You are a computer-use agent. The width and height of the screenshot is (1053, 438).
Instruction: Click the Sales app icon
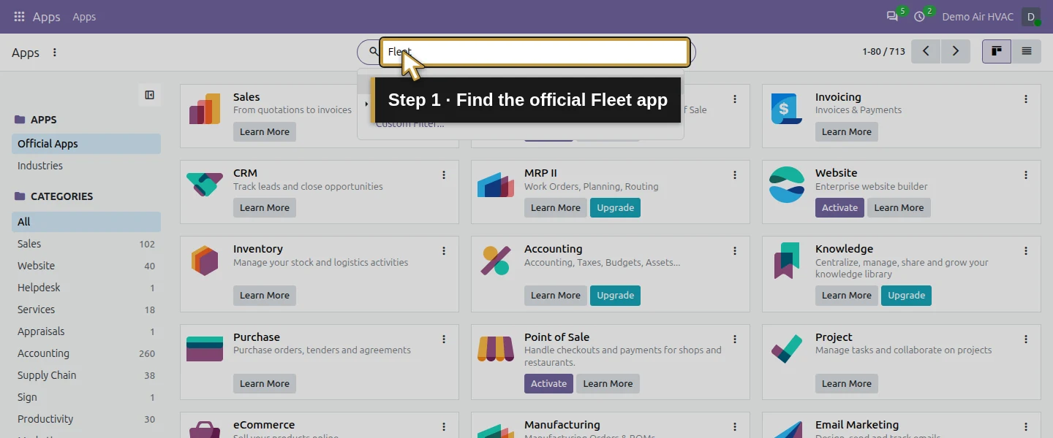point(205,109)
